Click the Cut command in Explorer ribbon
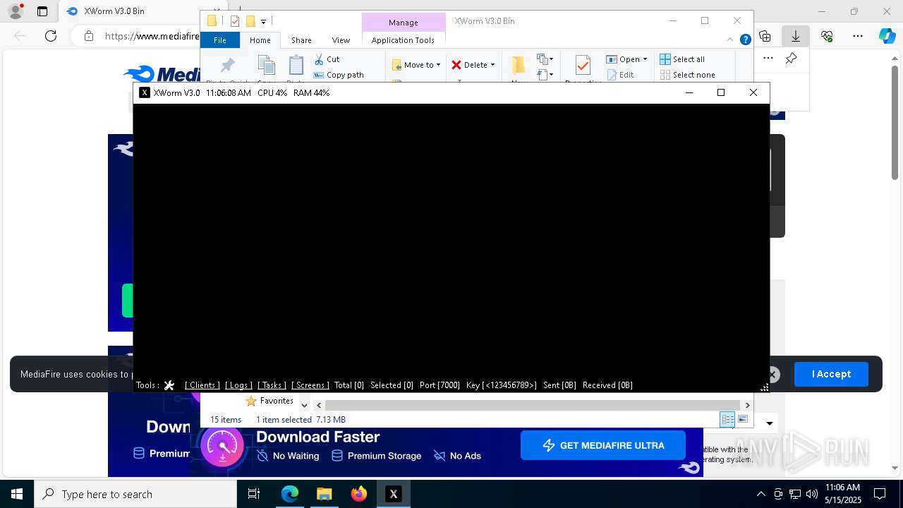903x508 pixels. click(x=327, y=59)
